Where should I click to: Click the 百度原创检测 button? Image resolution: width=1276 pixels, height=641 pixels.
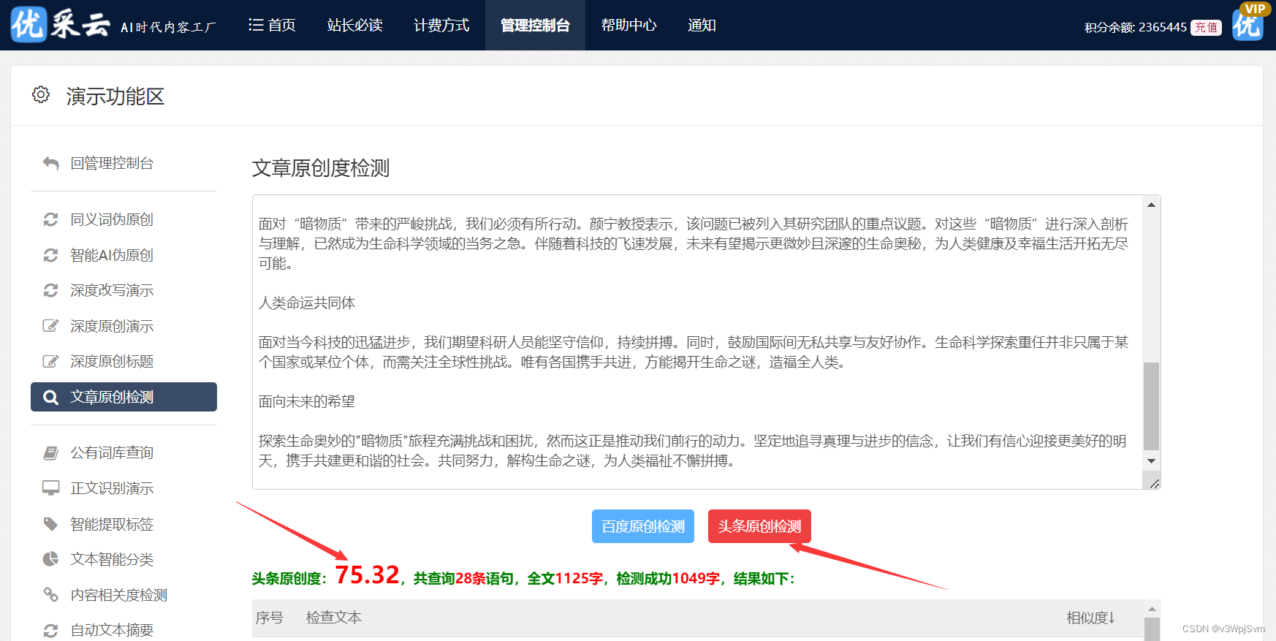[x=643, y=526]
